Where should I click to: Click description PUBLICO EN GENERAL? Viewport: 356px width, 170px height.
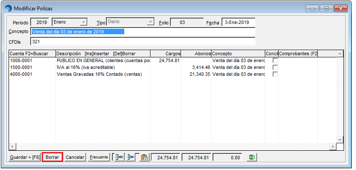(103, 60)
